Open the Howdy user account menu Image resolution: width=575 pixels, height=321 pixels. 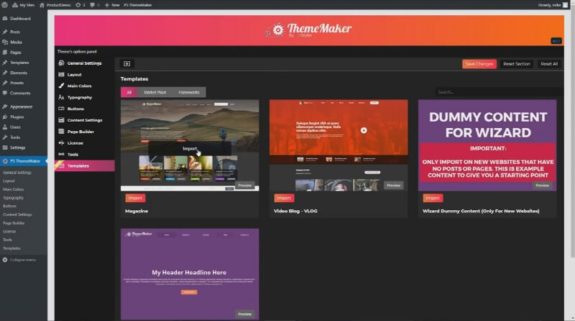coord(553,5)
